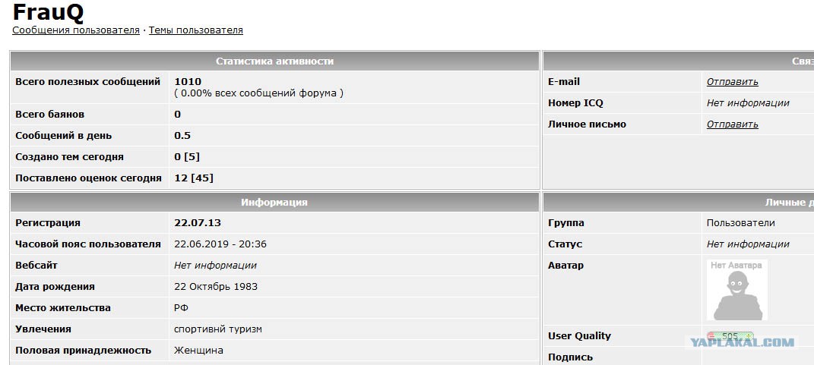Click the 'Пользователи' group value
Image resolution: width=814 pixels, height=365 pixels.
(x=740, y=223)
